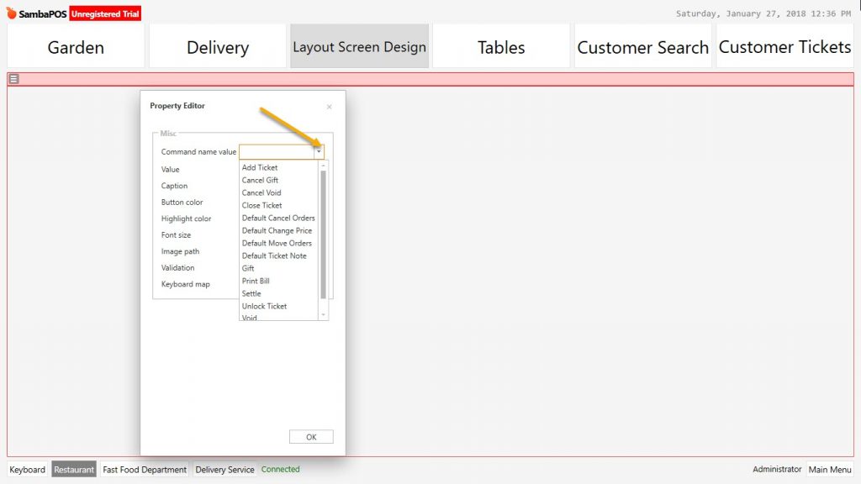Choose Default Move Orders command
Image resolution: width=861 pixels, height=484 pixels.
[x=277, y=243]
